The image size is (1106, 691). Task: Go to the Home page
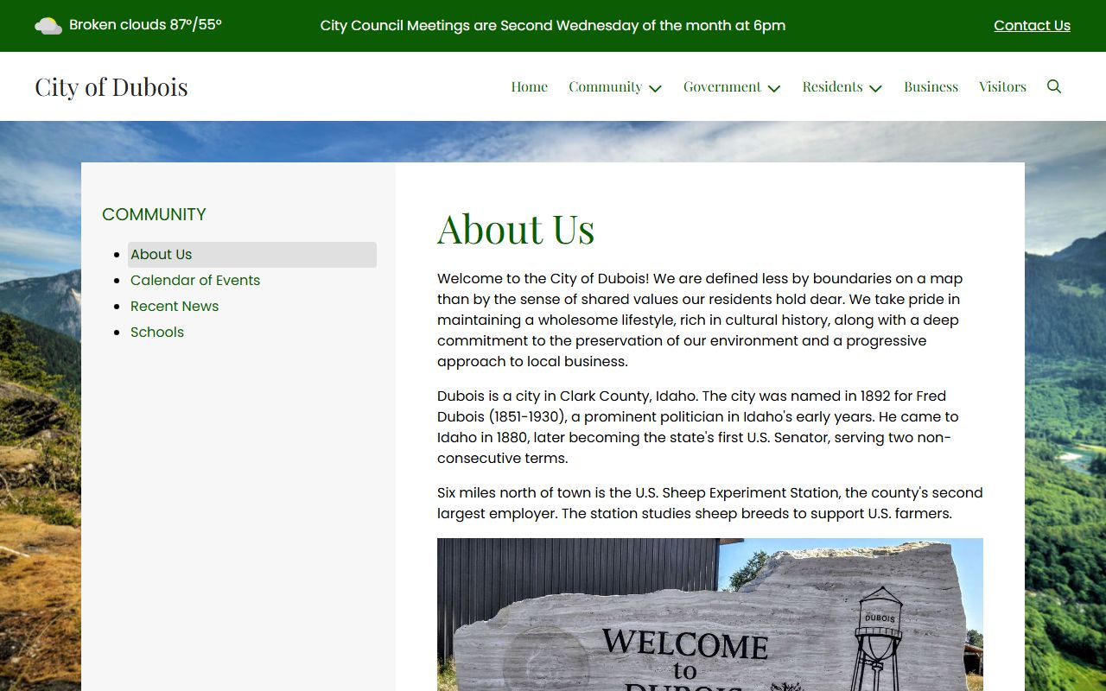529,86
